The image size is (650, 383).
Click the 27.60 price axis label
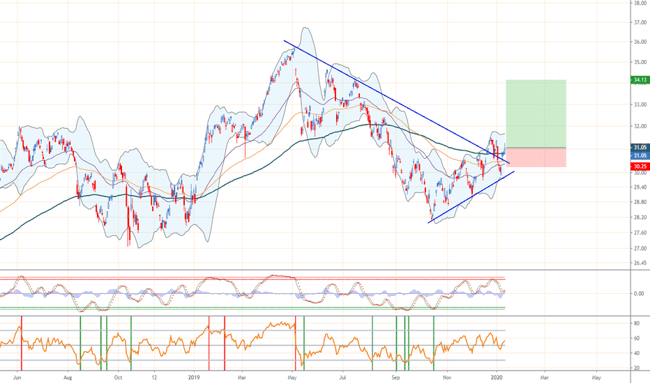[640, 233]
